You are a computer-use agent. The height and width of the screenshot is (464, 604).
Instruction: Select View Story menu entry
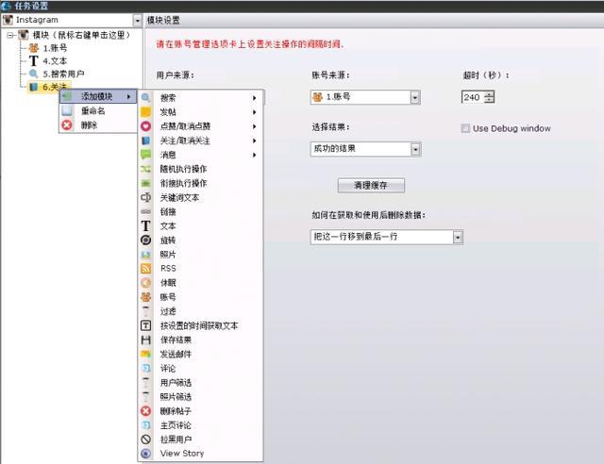pyautogui.click(x=200, y=454)
